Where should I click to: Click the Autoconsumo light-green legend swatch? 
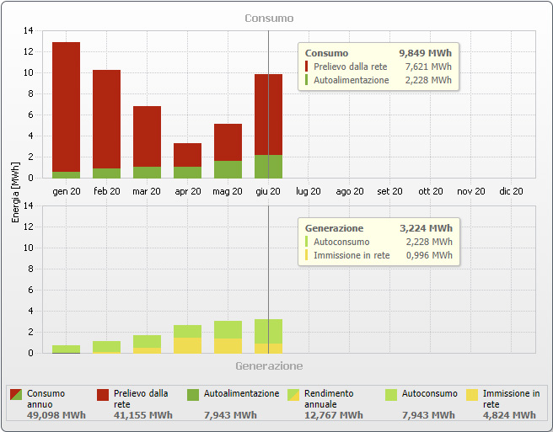(x=391, y=395)
